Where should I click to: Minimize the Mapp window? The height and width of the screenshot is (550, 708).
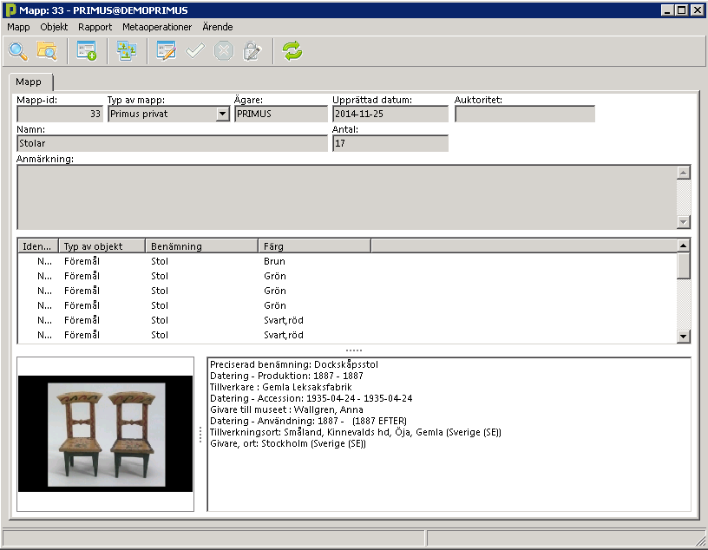667,10
